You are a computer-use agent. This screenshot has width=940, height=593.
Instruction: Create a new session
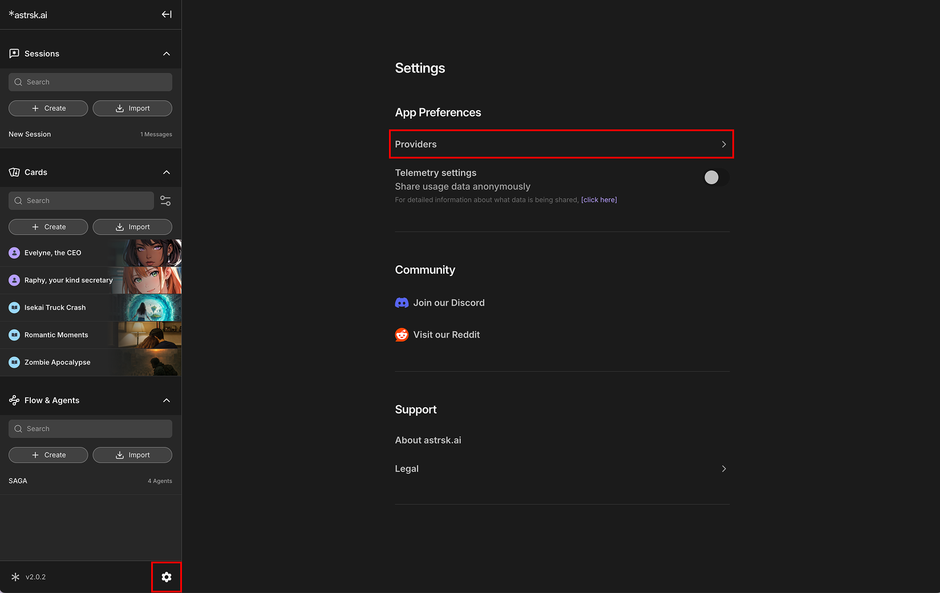pos(48,108)
